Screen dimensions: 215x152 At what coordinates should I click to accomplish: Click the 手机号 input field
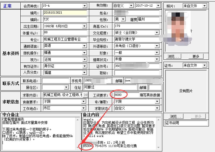[97, 81]
